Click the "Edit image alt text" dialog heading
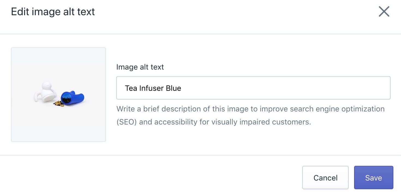 53,12
